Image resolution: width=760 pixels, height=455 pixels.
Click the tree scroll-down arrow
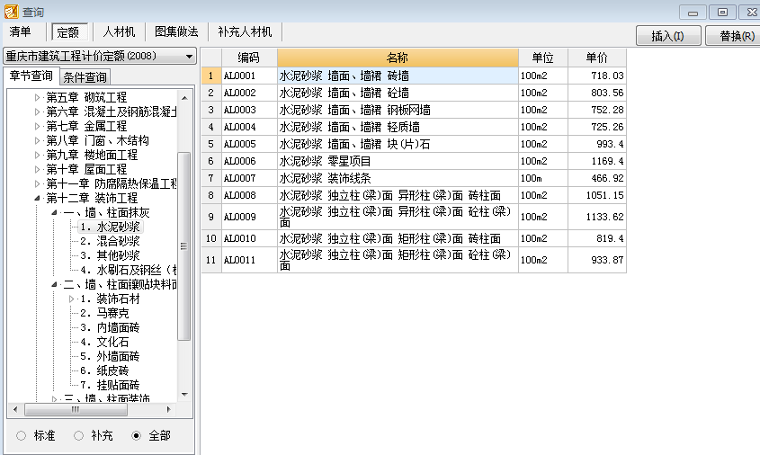(x=184, y=395)
